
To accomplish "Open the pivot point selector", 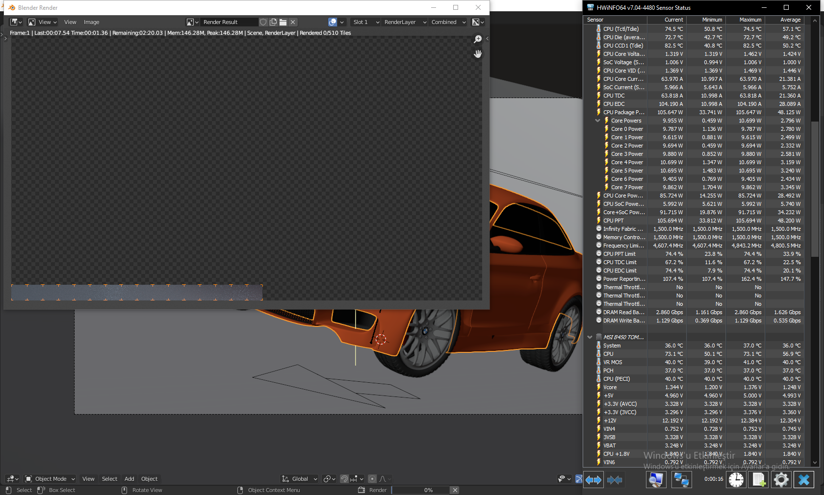I will click(x=329, y=479).
